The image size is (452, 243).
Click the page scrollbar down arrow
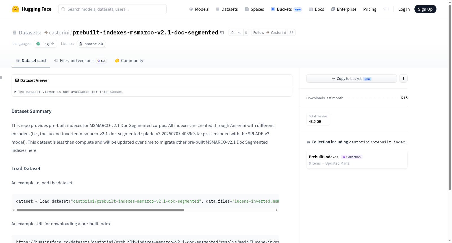click(x=450, y=240)
